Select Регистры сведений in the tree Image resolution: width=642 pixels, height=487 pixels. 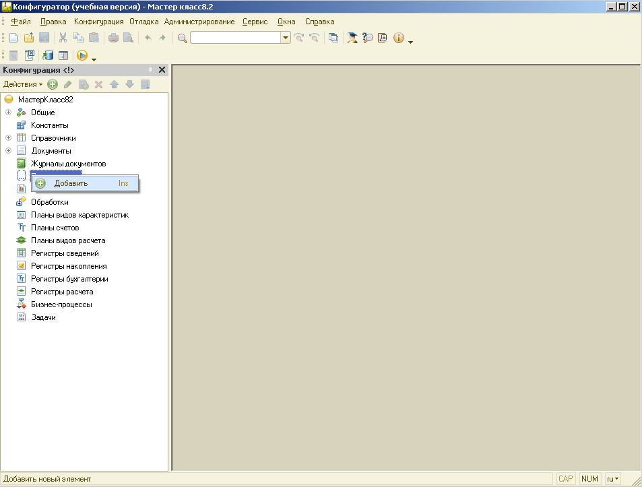click(x=65, y=253)
